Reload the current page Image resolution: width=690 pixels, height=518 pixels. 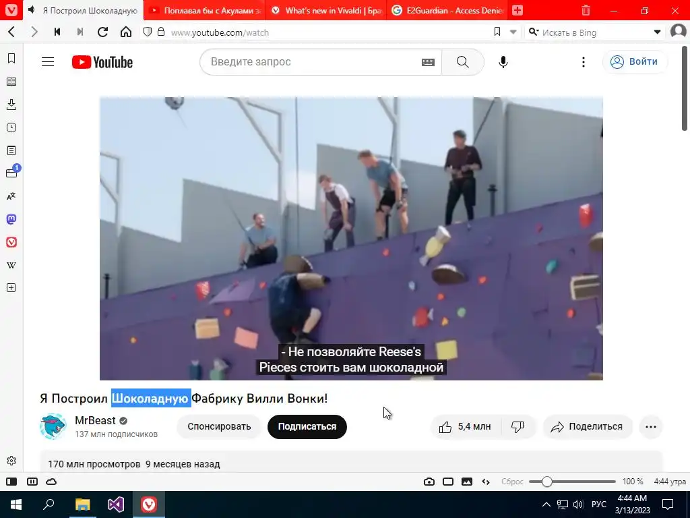click(x=103, y=32)
